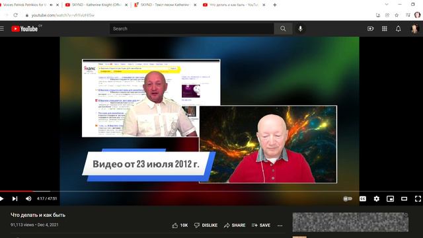Start voice search with microphone
The width and height of the screenshot is (423, 238).
pos(300,28)
